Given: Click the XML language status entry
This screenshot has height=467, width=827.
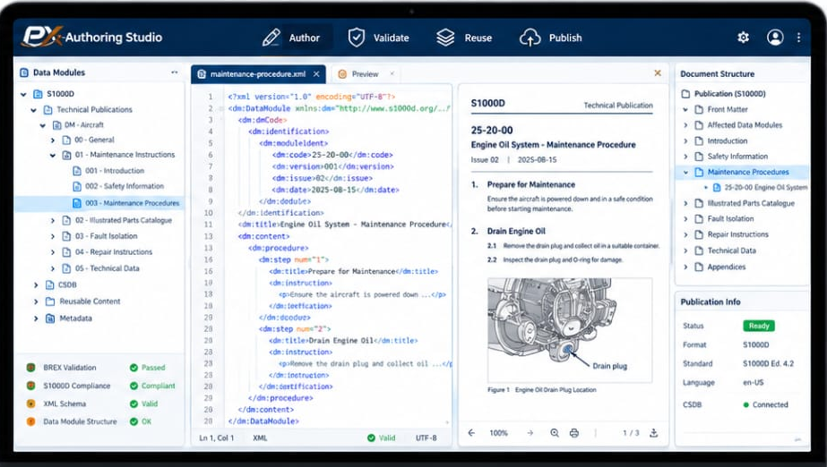Looking at the screenshot, I should [260, 438].
